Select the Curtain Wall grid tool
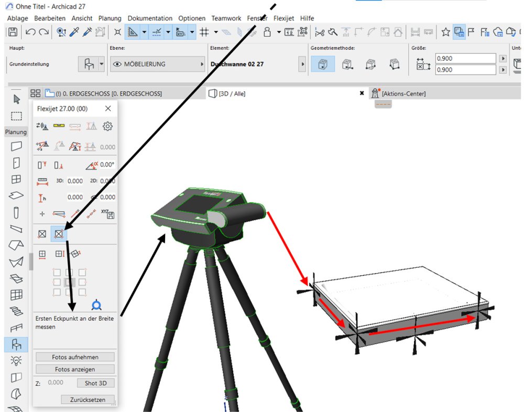Screen dimensions: 524x412 tap(16, 295)
